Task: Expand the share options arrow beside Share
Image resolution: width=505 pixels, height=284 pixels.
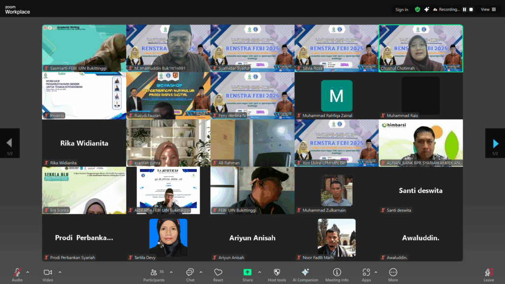Action: [x=259, y=272]
